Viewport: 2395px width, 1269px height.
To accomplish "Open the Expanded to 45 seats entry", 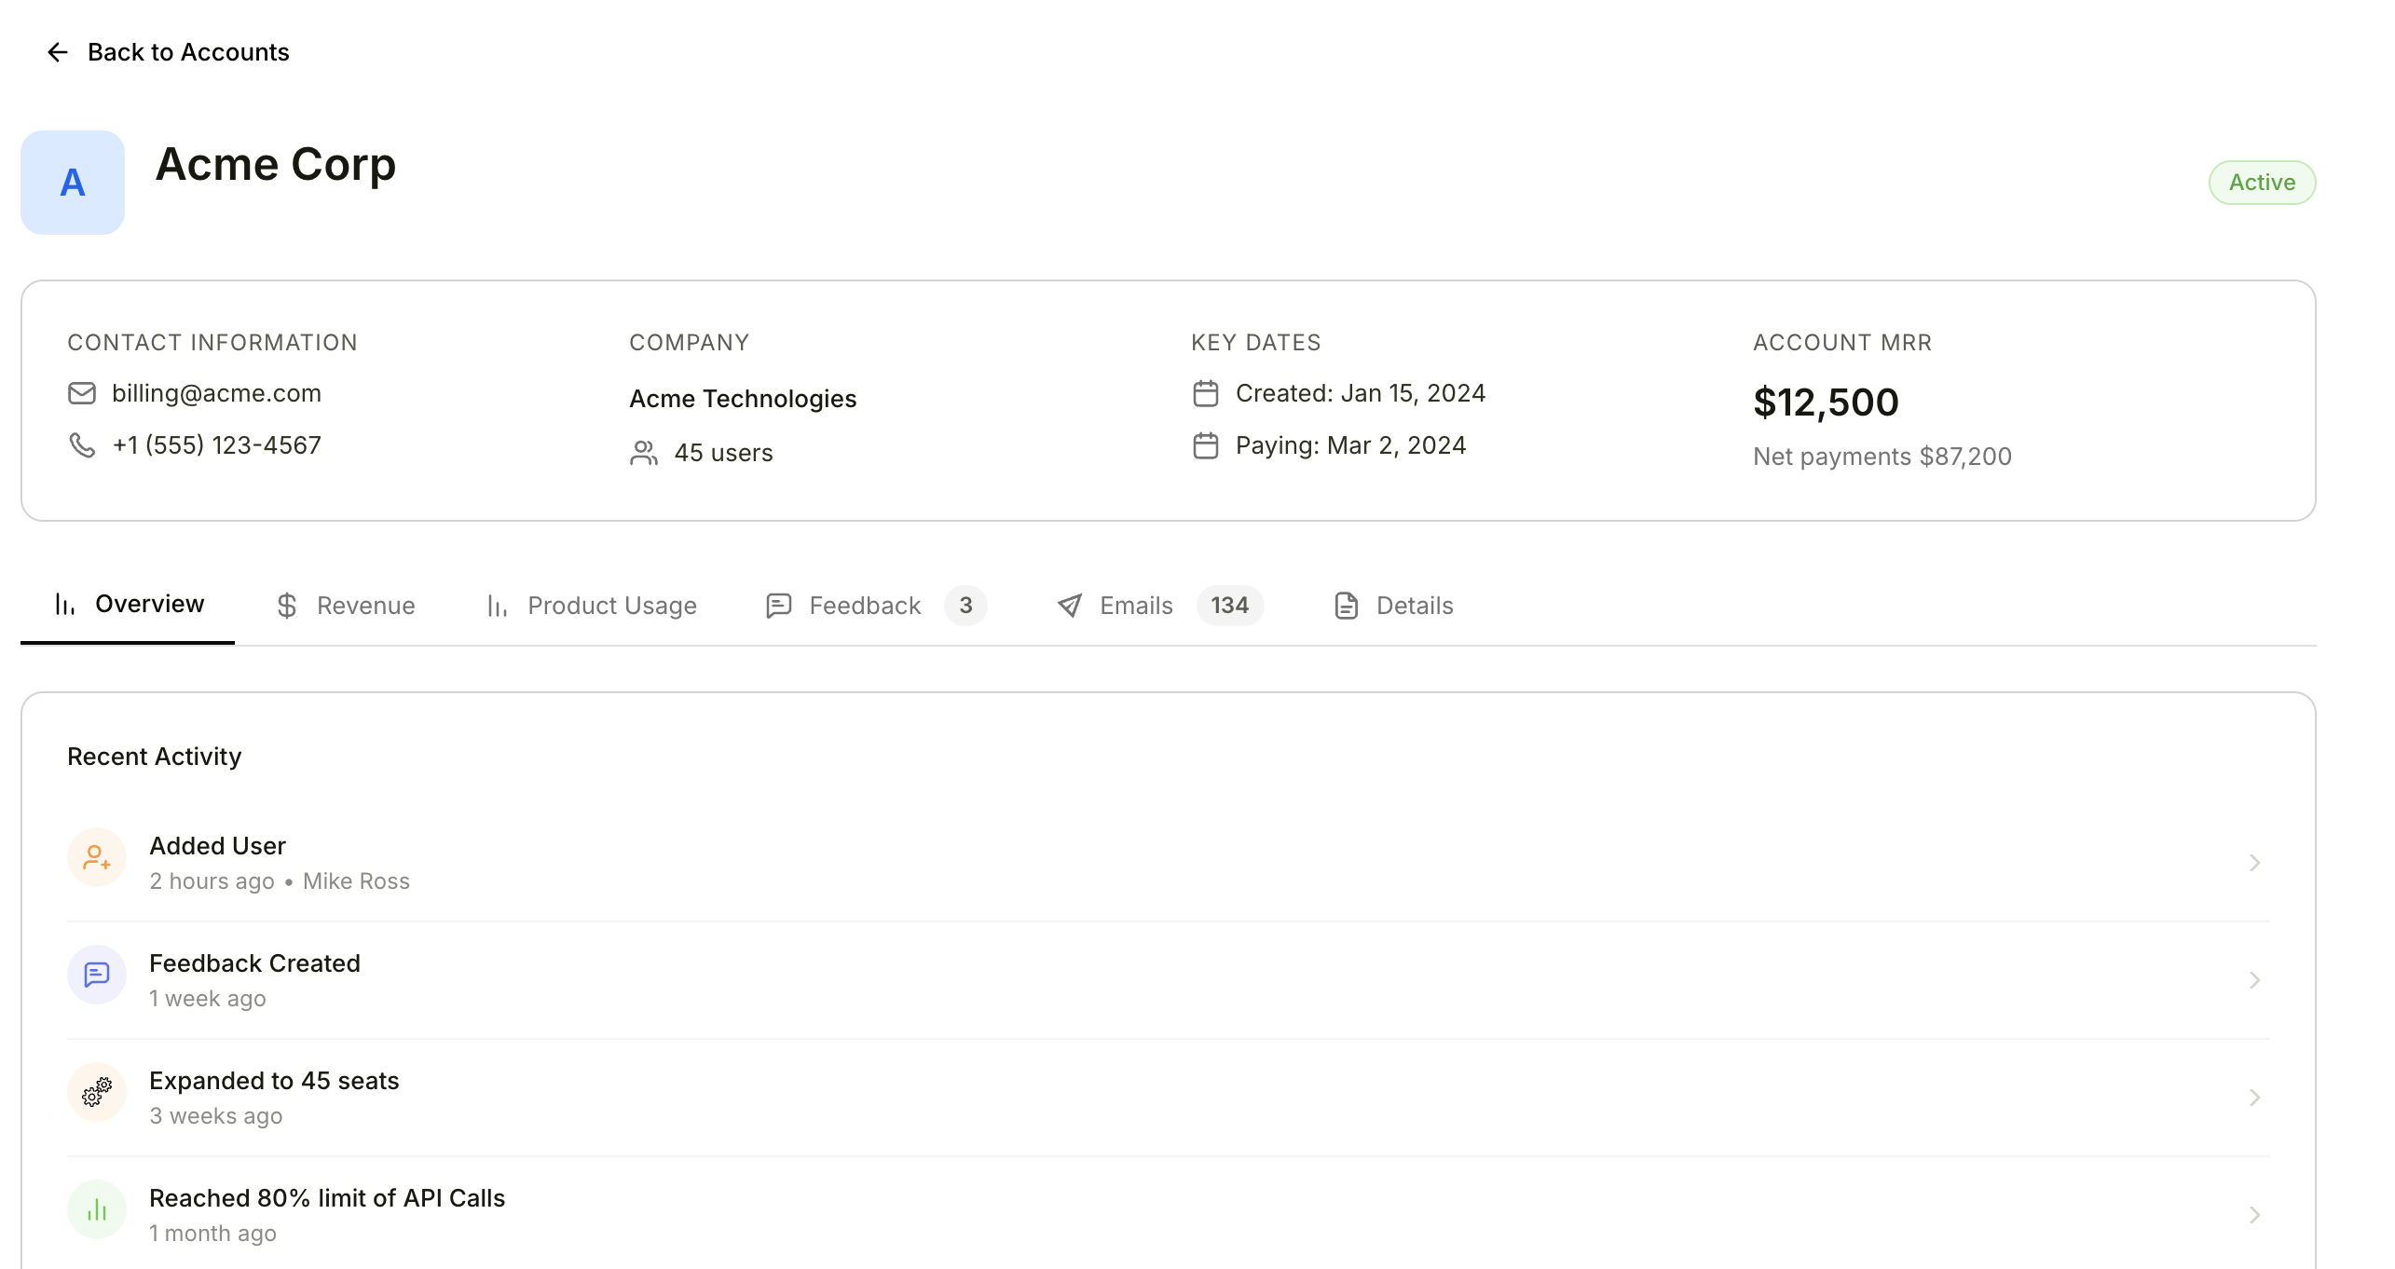I will coord(1169,1098).
